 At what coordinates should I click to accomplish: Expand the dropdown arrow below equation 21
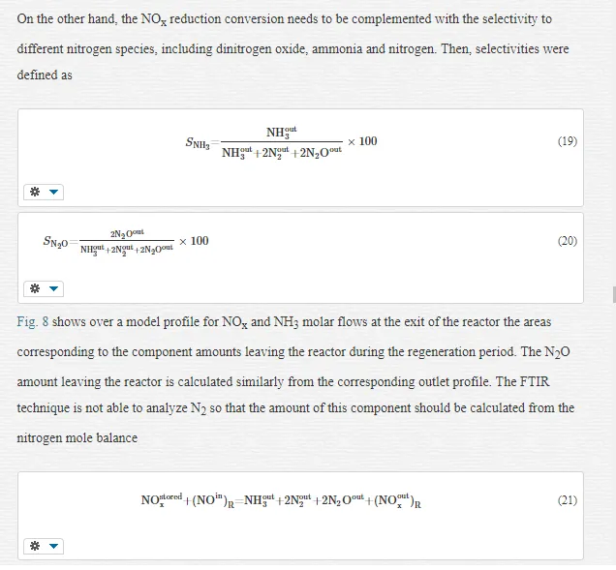[x=54, y=546]
